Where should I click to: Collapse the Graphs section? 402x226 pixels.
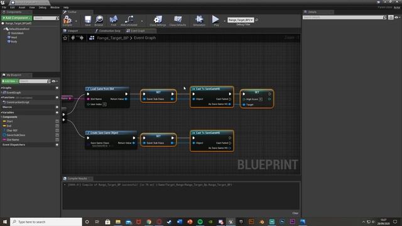(x=1, y=88)
